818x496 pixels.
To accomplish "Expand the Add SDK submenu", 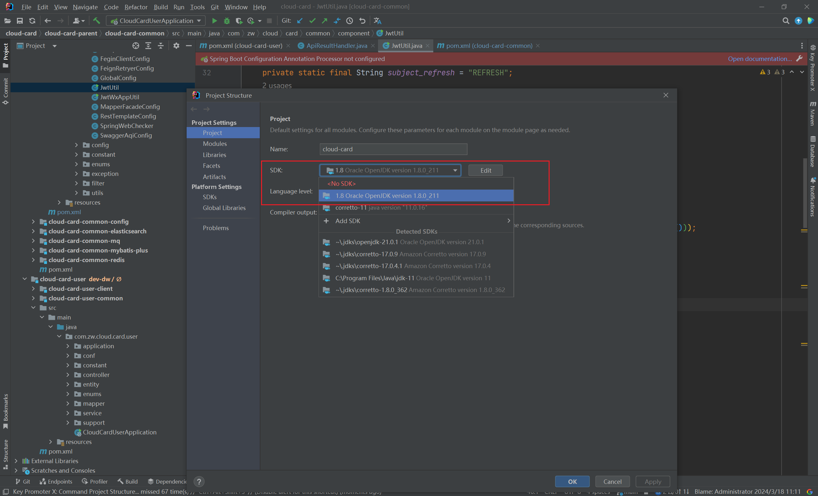I will 416,221.
